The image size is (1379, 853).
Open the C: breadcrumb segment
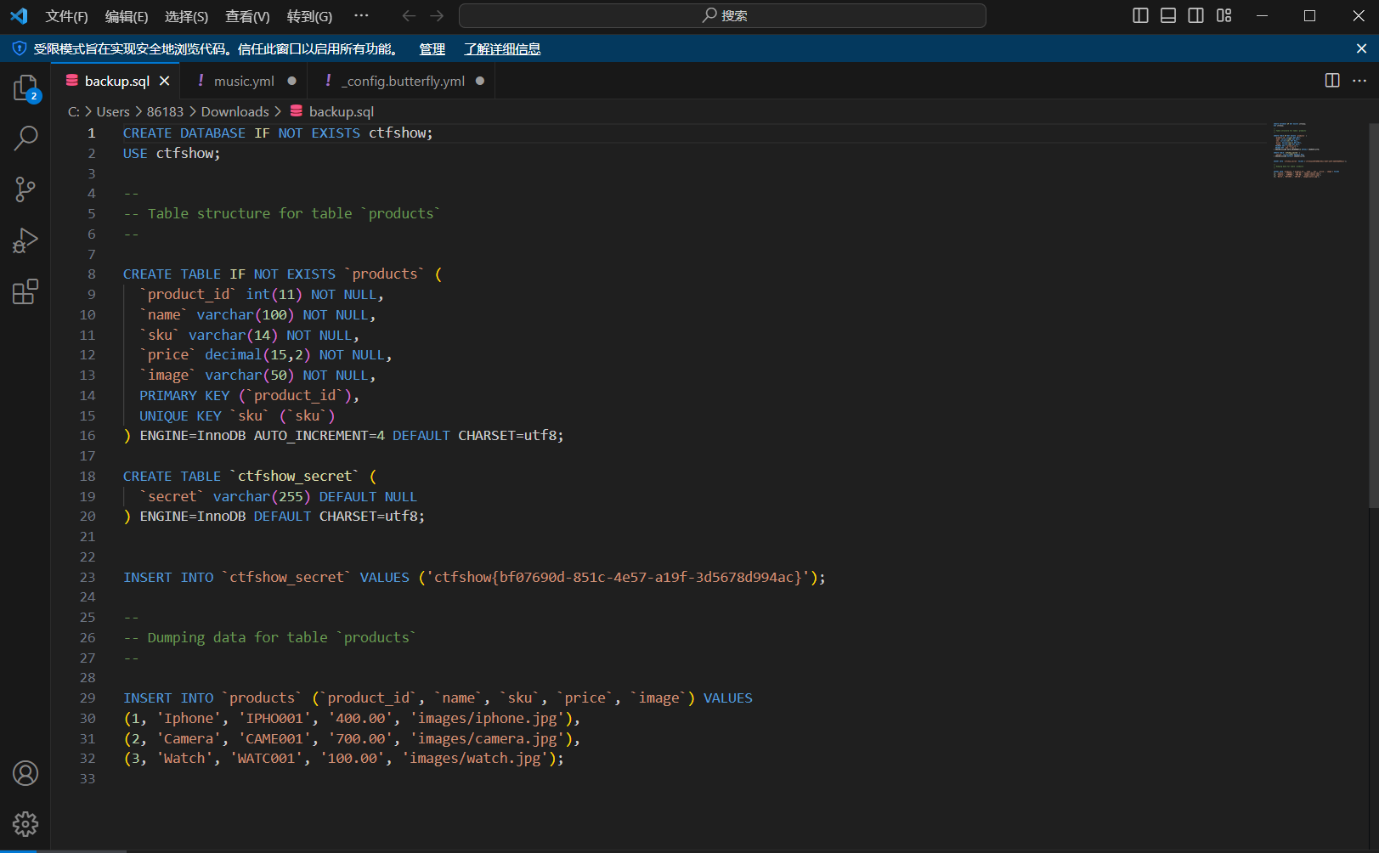(74, 111)
